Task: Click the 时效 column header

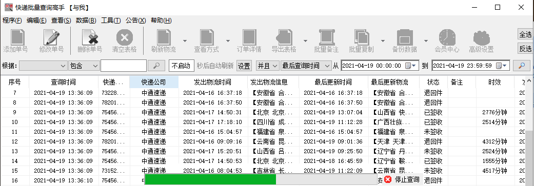Action: coord(495,82)
